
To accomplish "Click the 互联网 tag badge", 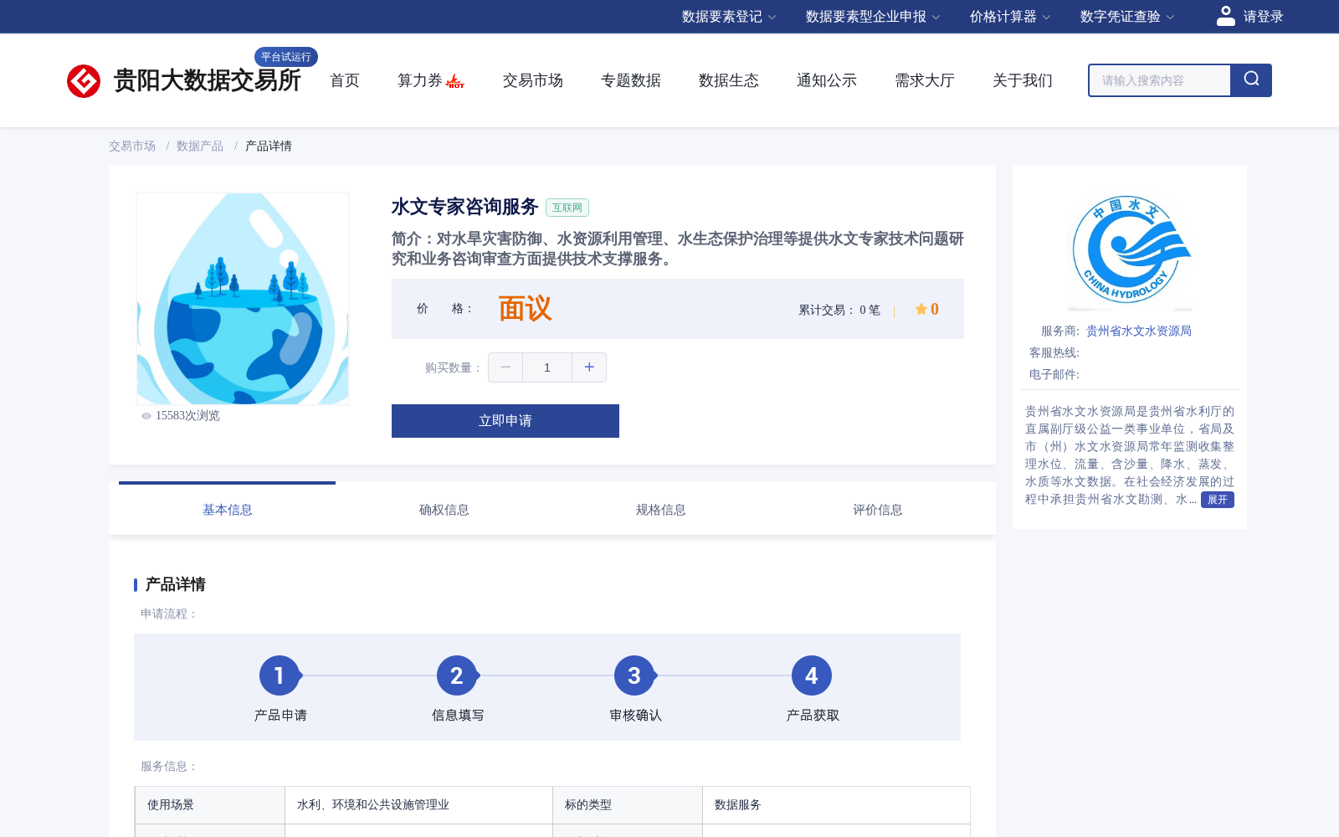I will coord(567,208).
